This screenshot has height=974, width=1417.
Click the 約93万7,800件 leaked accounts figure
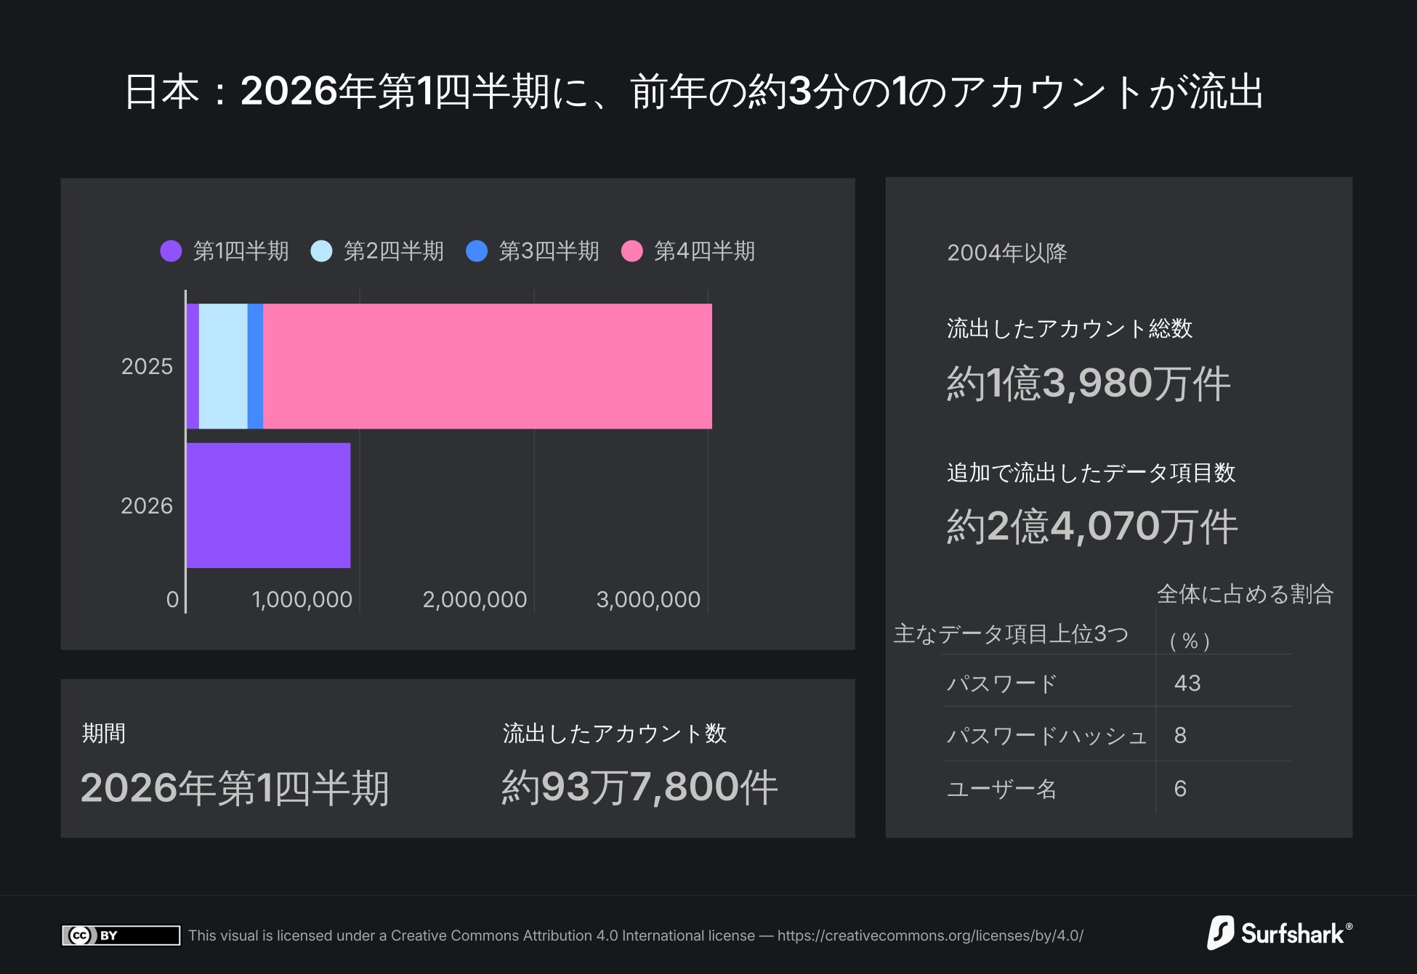click(639, 787)
